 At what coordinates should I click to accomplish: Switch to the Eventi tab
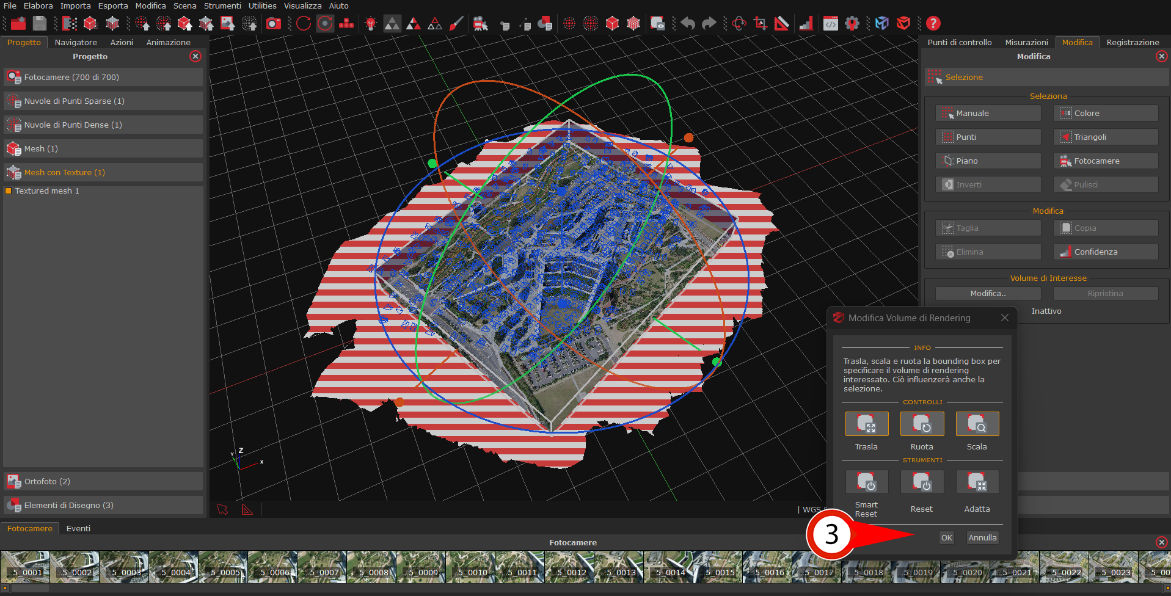click(x=78, y=529)
